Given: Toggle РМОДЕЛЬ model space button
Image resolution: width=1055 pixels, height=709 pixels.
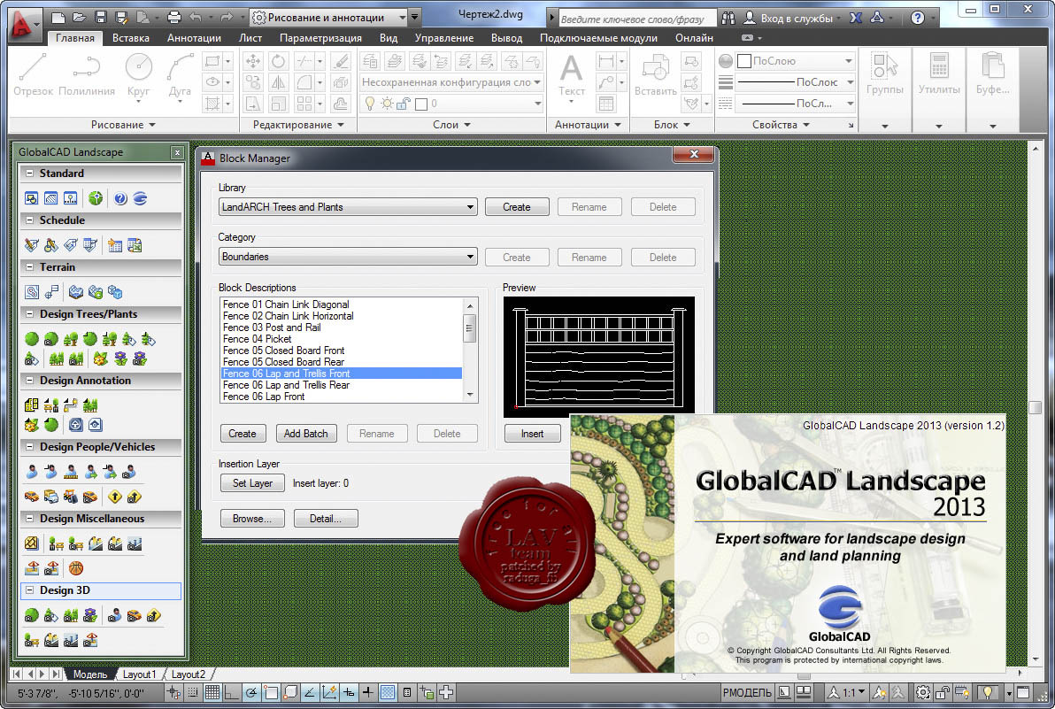Looking at the screenshot, I should coord(747,692).
